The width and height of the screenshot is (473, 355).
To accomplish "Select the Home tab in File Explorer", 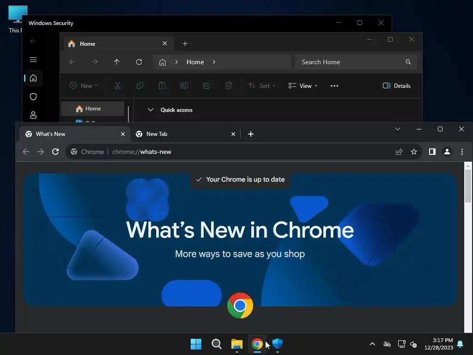I will click(119, 43).
